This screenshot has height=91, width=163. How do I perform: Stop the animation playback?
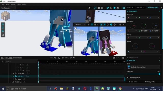tap(59, 58)
